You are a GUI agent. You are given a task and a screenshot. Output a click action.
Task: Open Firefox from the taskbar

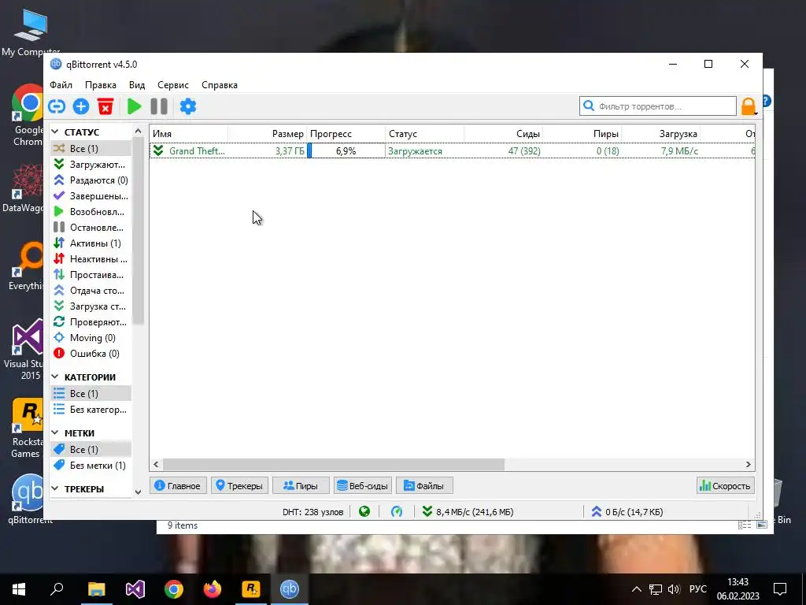213,589
